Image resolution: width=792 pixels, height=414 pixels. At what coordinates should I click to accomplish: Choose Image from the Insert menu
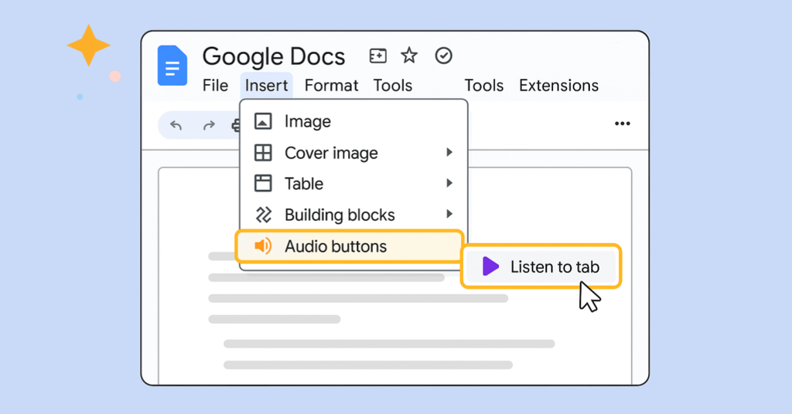click(x=307, y=121)
